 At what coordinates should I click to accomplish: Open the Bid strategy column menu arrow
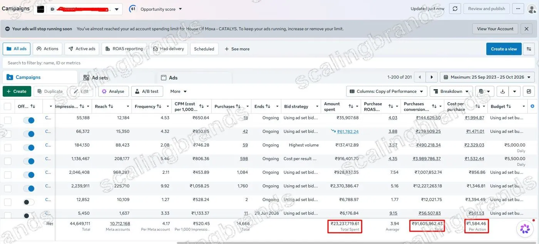tap(317, 106)
